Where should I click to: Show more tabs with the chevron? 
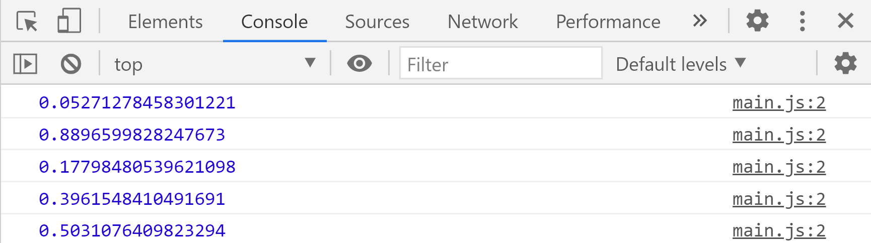(699, 21)
